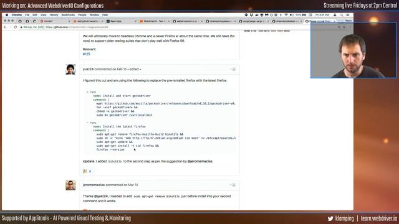Open the edited dropdown on yuki24 comment
The height and width of the screenshot is (224, 399).
pyautogui.click(x=135, y=69)
